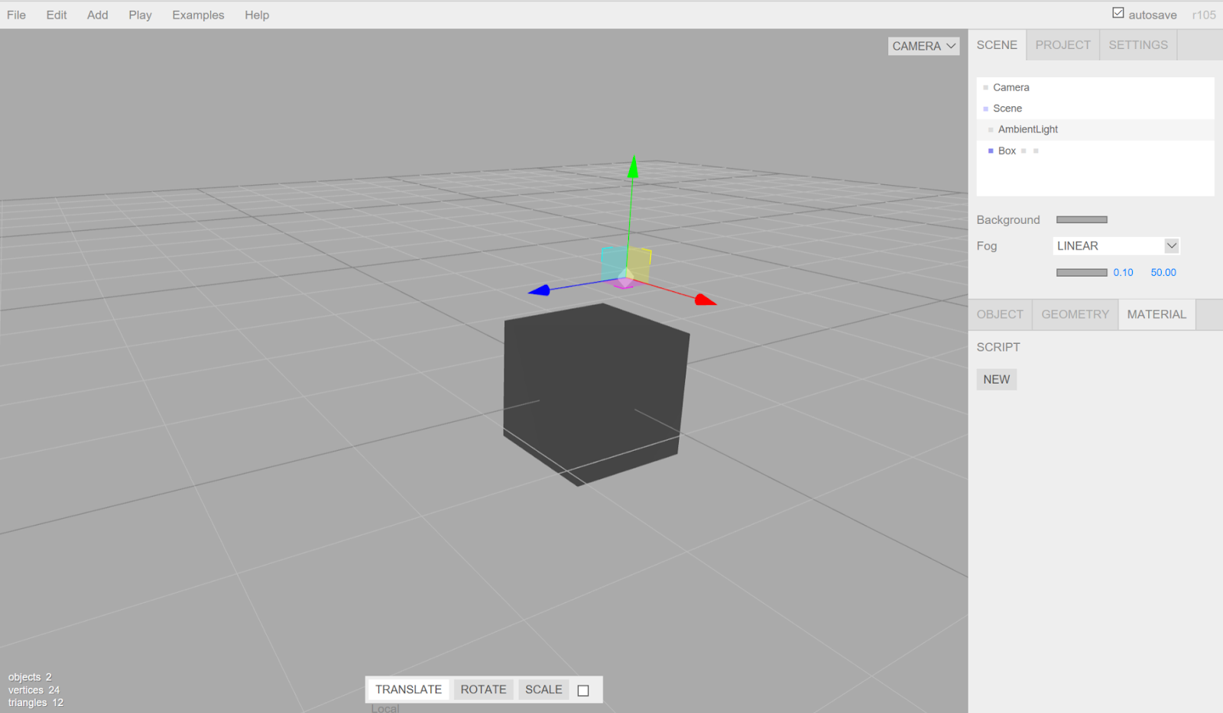Activate the SCALE transform mode
The width and height of the screenshot is (1223, 713).
point(543,689)
